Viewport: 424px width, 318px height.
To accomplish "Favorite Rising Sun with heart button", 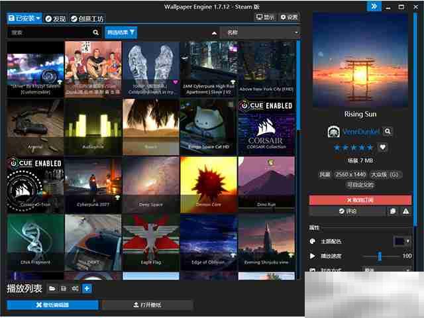I will (x=382, y=147).
